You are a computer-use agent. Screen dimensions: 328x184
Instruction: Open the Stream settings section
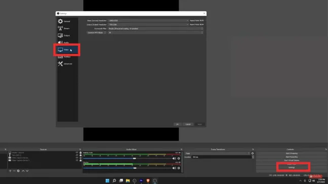click(68, 28)
